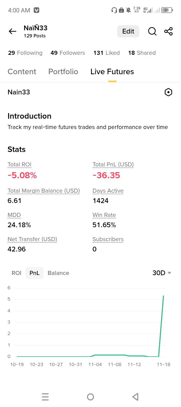The width and height of the screenshot is (181, 407).
Task: Open the 30D time range dropdown
Action: click(x=162, y=273)
